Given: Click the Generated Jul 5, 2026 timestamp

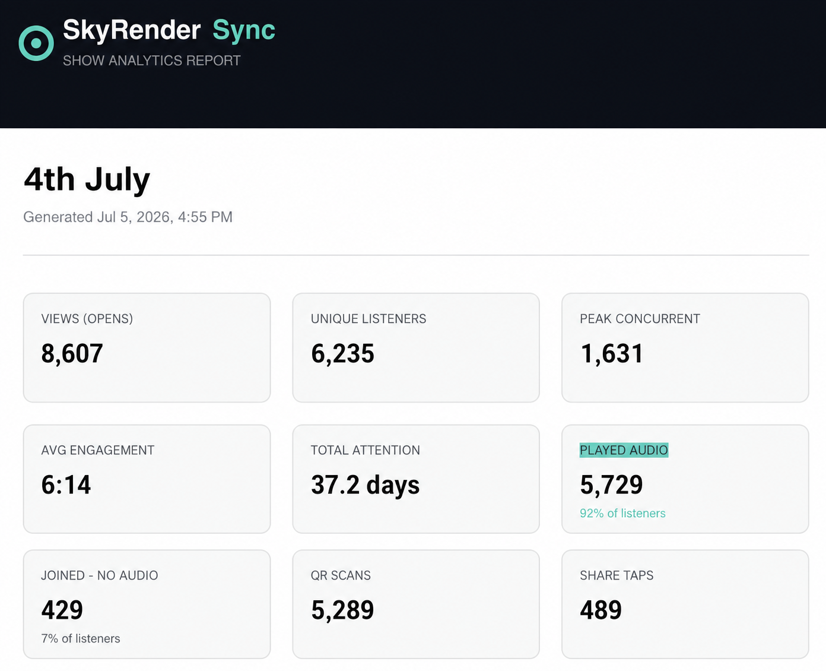Looking at the screenshot, I should [x=128, y=217].
